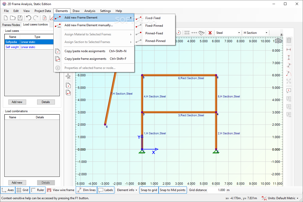Click the rotate icon in the canvas toolbar
Image resolution: width=303 pixels, height=202 pixels.
click(x=179, y=33)
